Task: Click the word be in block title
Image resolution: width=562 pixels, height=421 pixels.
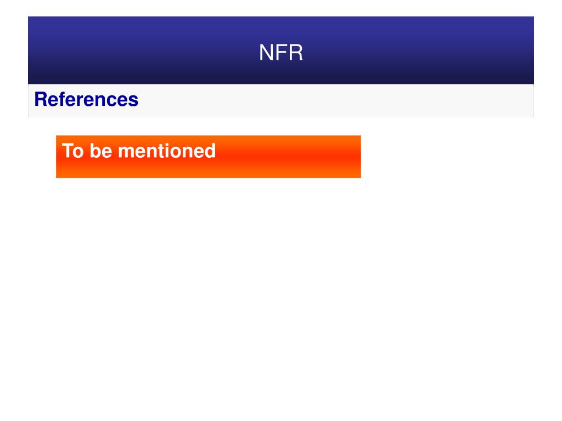Action: [x=101, y=151]
